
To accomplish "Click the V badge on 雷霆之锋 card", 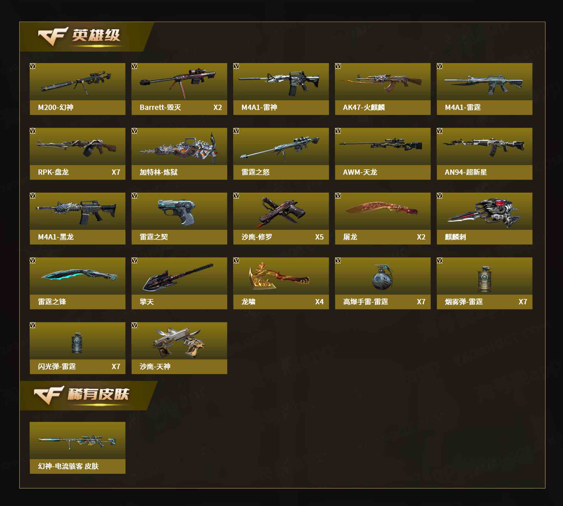I will click(33, 261).
